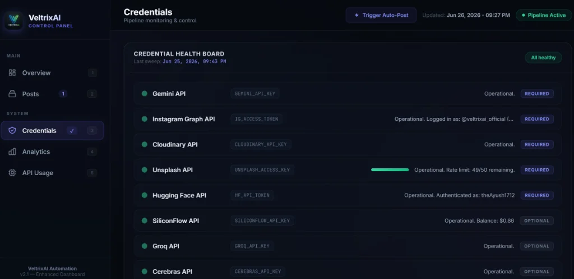Click the REQUIRED tag on Hugging Face API
Viewport: 574px width, 279px height.
(537, 195)
